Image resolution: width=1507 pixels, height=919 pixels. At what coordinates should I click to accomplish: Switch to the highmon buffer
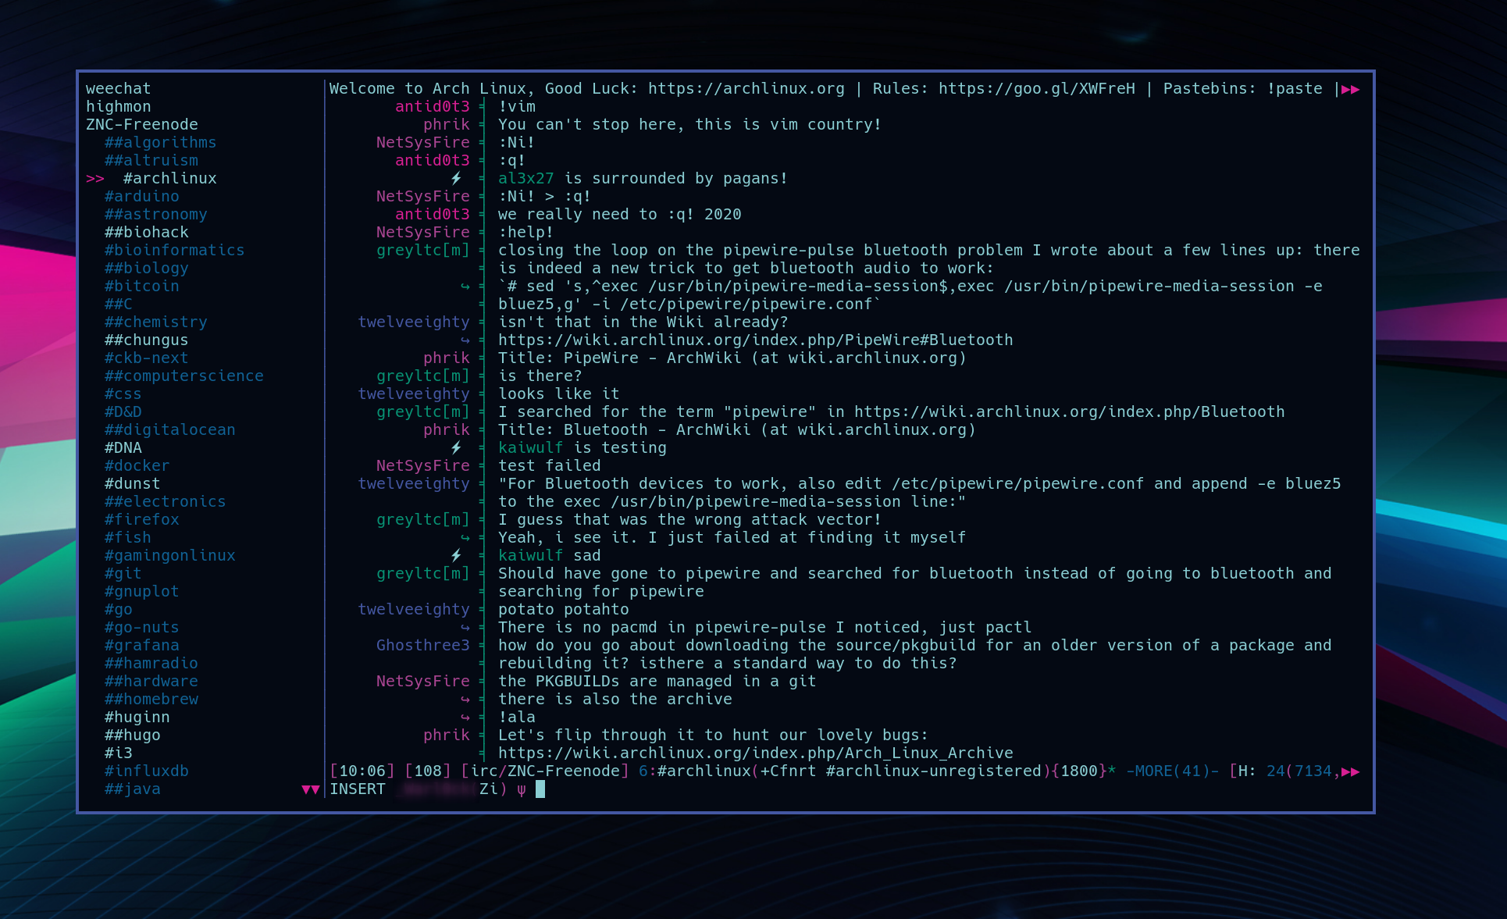[118, 107]
